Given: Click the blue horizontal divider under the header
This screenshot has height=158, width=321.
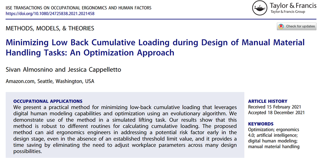Looking at the screenshot, I should click(x=160, y=18).
